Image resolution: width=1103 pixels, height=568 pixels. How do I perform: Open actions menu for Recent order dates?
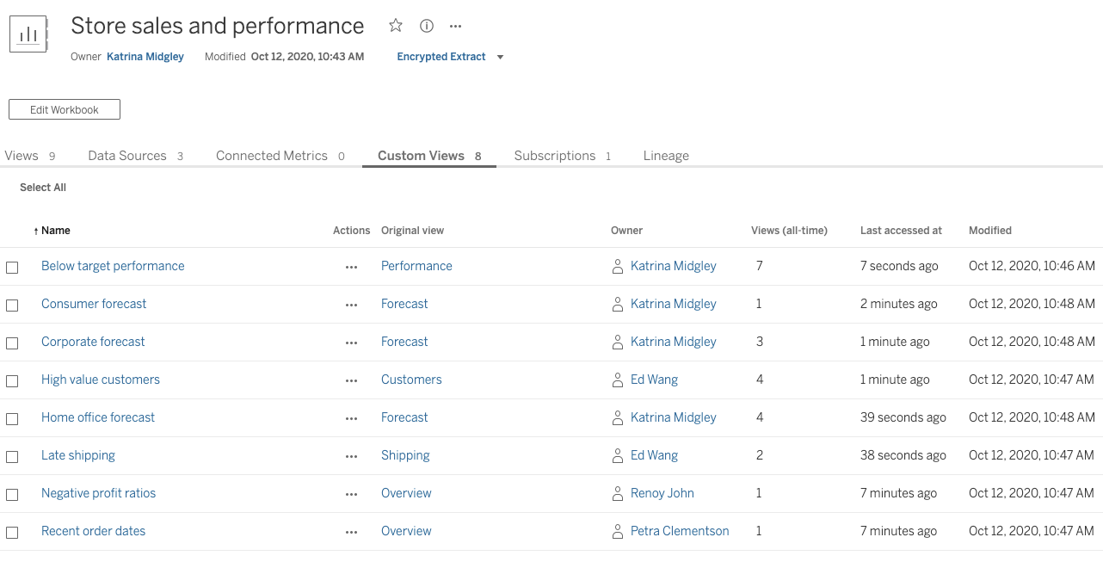pos(351,532)
